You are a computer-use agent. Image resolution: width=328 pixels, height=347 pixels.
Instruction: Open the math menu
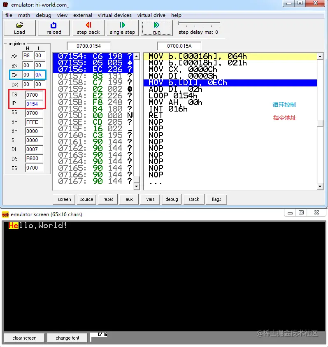tap(24, 15)
